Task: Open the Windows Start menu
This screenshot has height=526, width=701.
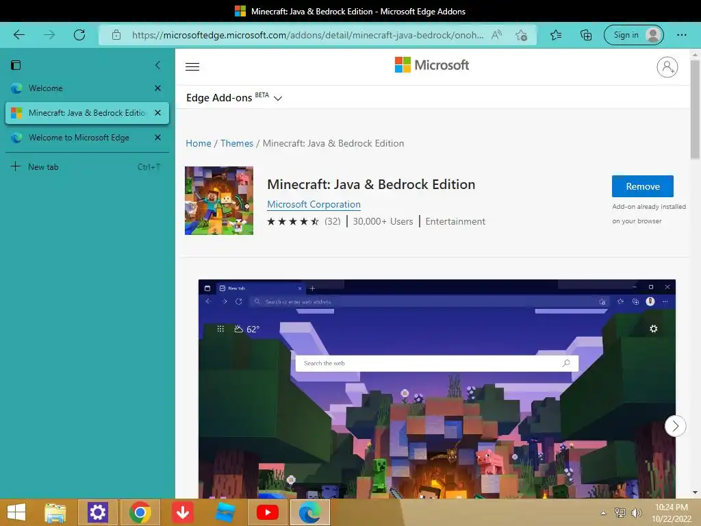Action: 16,512
